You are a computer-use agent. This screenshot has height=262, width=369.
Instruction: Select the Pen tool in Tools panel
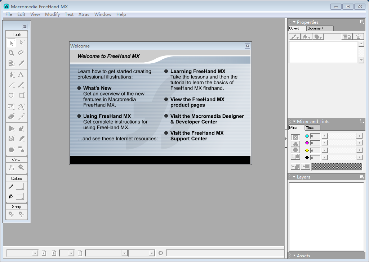click(12, 74)
